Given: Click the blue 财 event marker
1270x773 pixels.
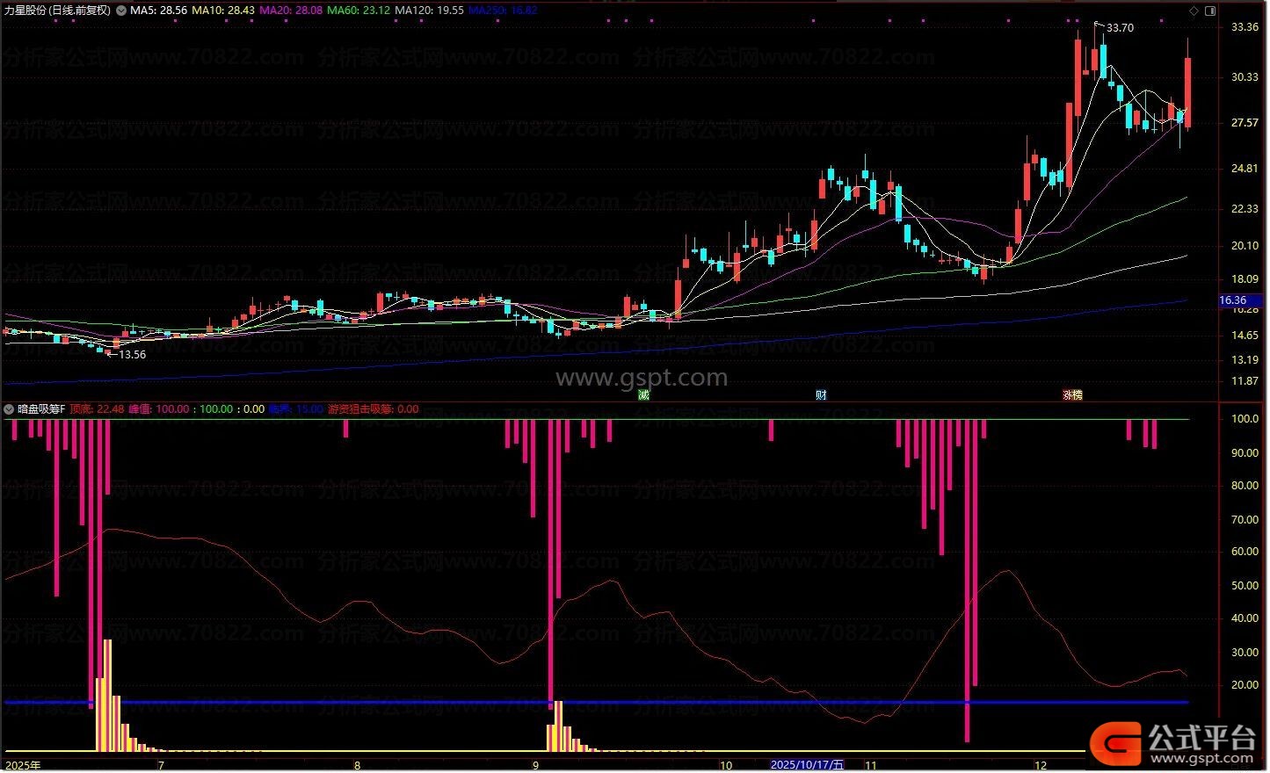Looking at the screenshot, I should click(x=821, y=395).
